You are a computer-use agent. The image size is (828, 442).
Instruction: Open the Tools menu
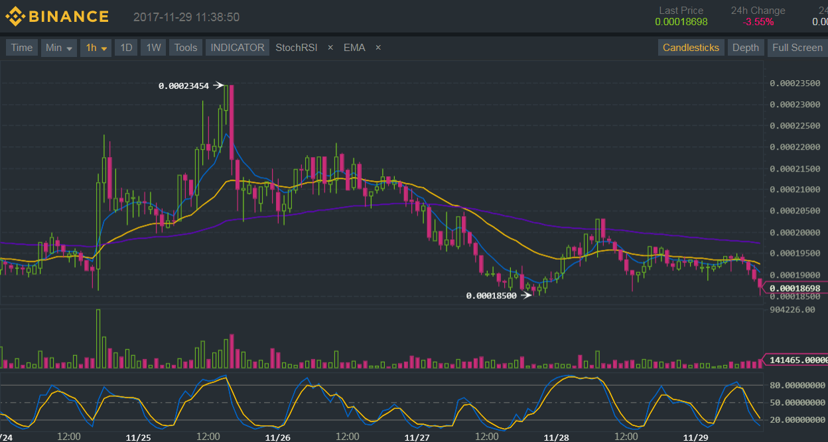pos(186,48)
